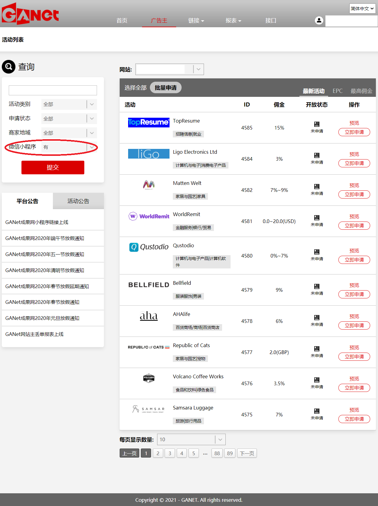The width and height of the screenshot is (378, 506).
Task: Click the red 提交 button
Action: pyautogui.click(x=53, y=167)
